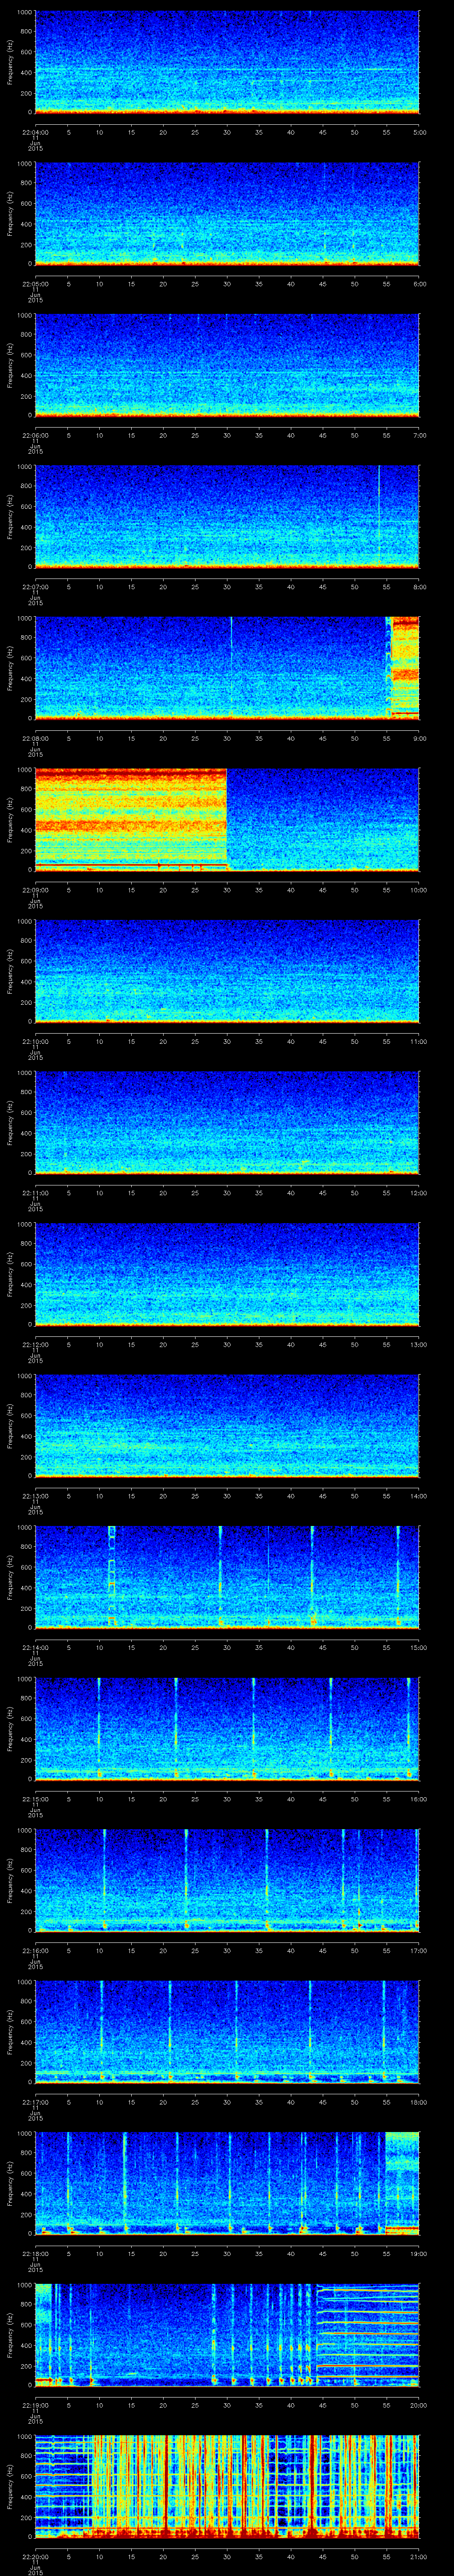The image size is (454, 2576).
Task: Click the '22:10:00' start time label
Action: pyautogui.click(x=35, y=1041)
